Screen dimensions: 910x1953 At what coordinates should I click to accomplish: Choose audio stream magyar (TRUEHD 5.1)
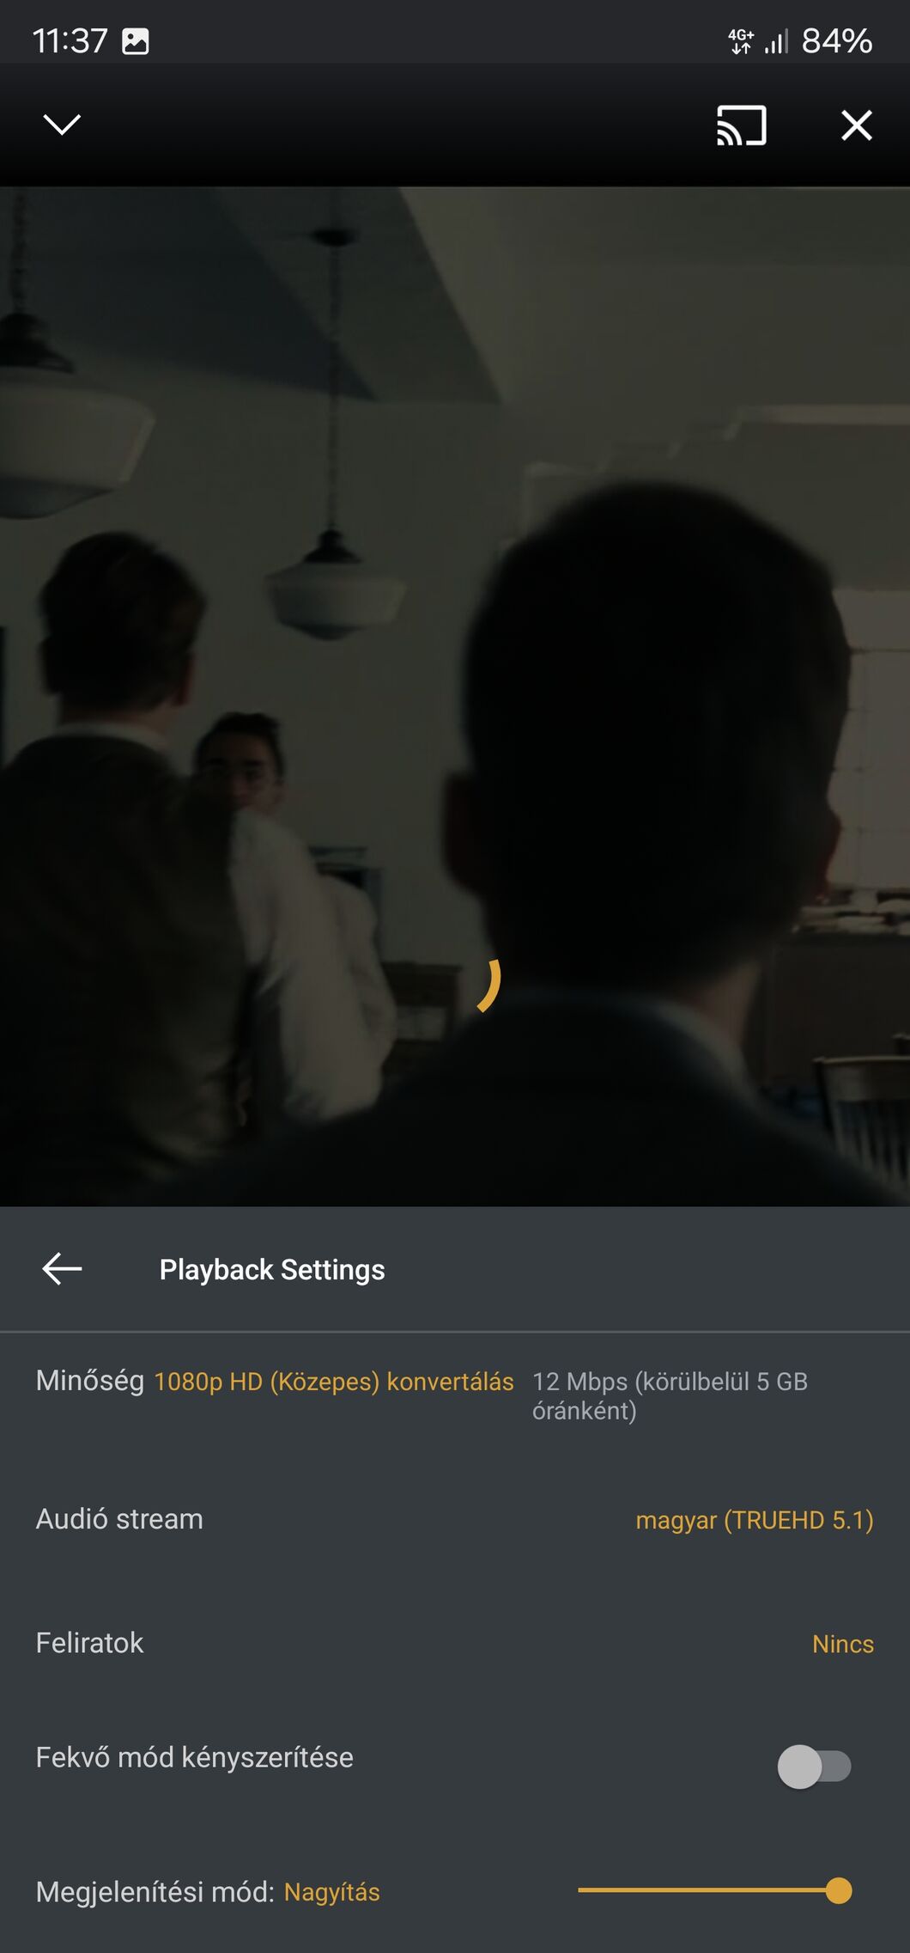(755, 1520)
